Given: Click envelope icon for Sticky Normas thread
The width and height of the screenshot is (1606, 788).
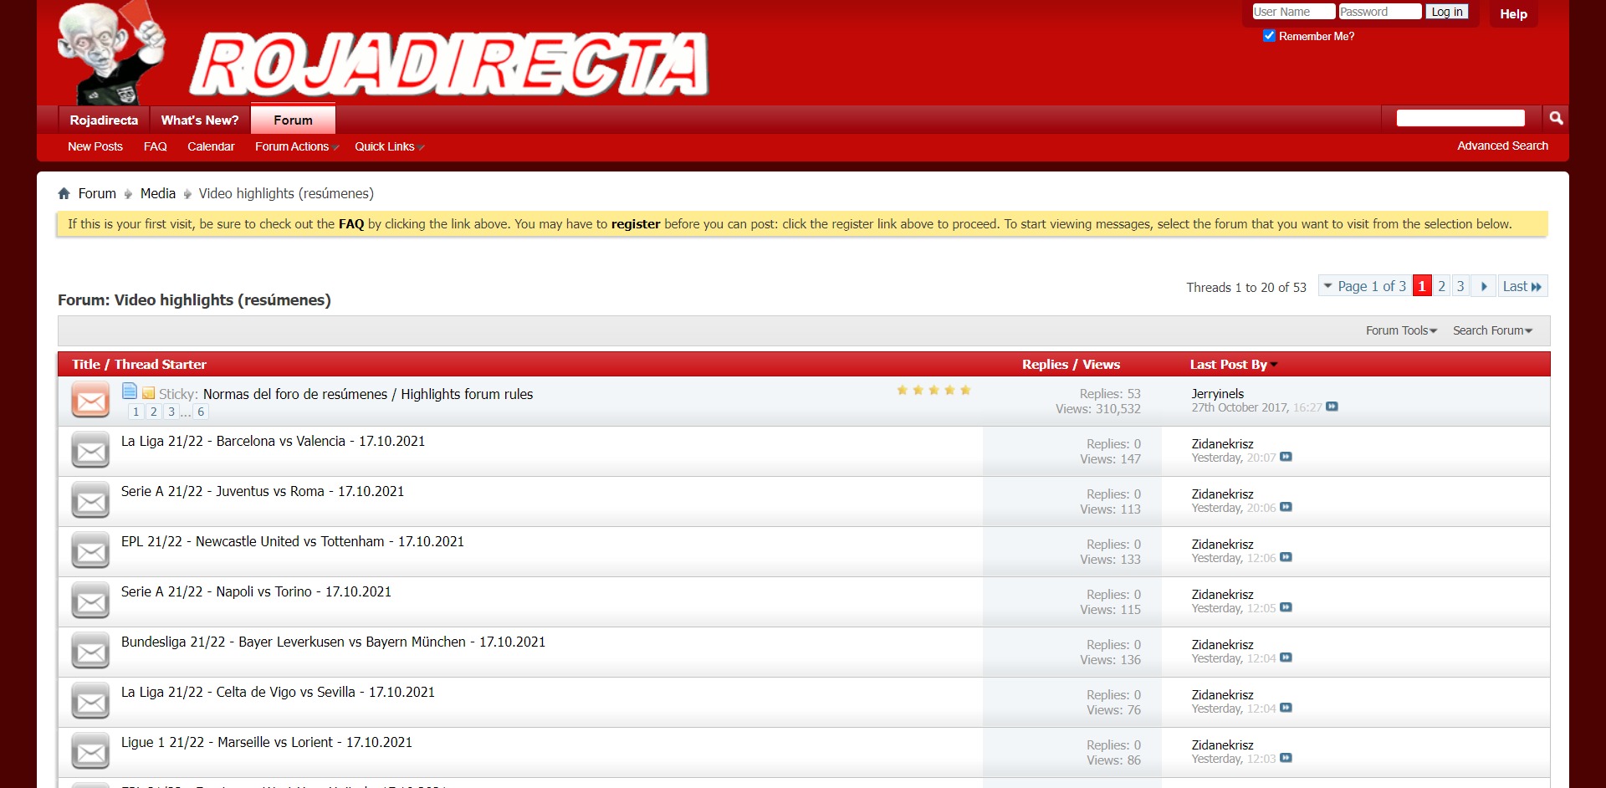Looking at the screenshot, I should coord(90,401).
